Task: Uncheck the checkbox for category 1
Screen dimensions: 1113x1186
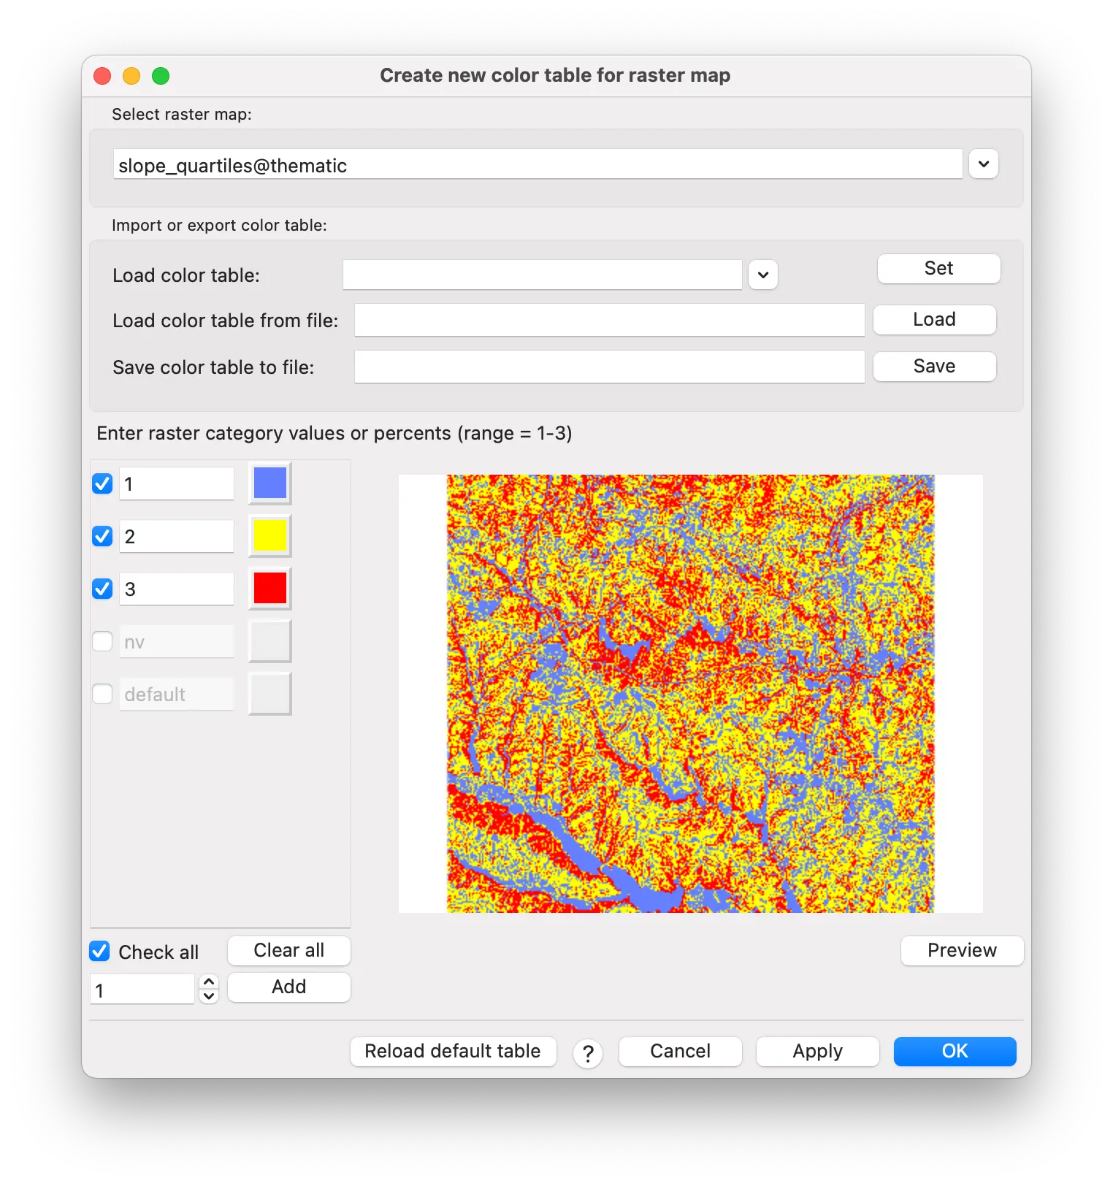Action: [102, 483]
